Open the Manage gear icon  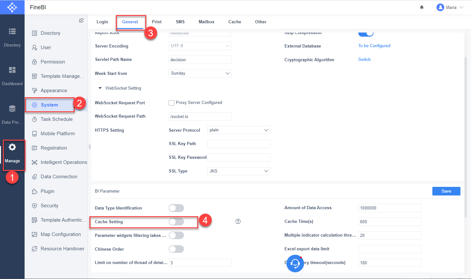12,147
